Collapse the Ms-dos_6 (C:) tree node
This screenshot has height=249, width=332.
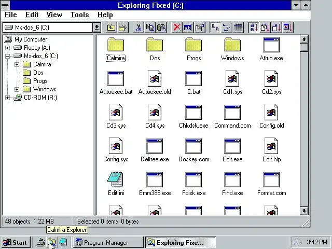coord(7,56)
